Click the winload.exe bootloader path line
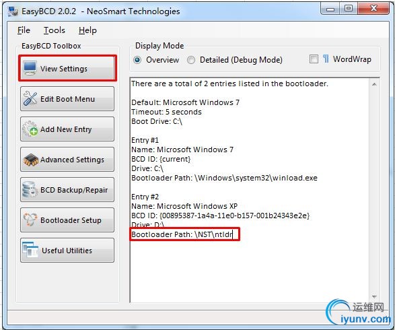395x330 pixels. 224,178
